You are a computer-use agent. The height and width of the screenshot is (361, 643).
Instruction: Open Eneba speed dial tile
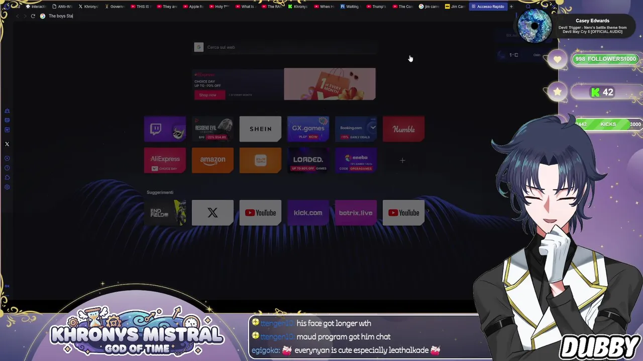(x=356, y=160)
